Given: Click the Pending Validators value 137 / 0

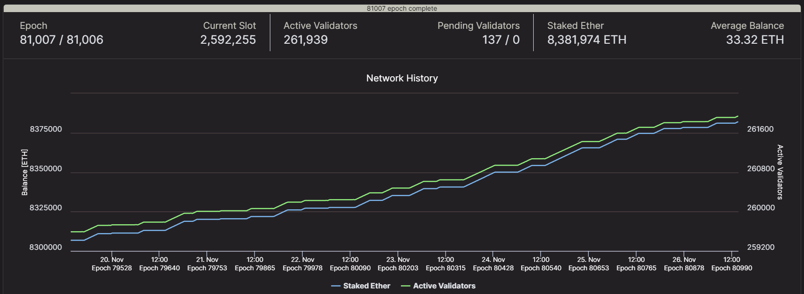Looking at the screenshot, I should 501,40.
